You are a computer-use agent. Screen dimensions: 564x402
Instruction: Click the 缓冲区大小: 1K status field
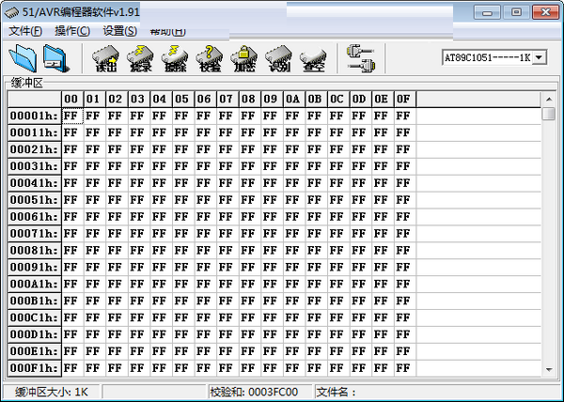52,392
